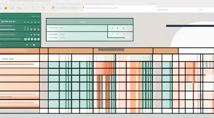Image resolution: width=214 pixels, height=118 pixels.
Task: Click the middle square icon in the green panel's button row
Action: click(x=32, y=39)
